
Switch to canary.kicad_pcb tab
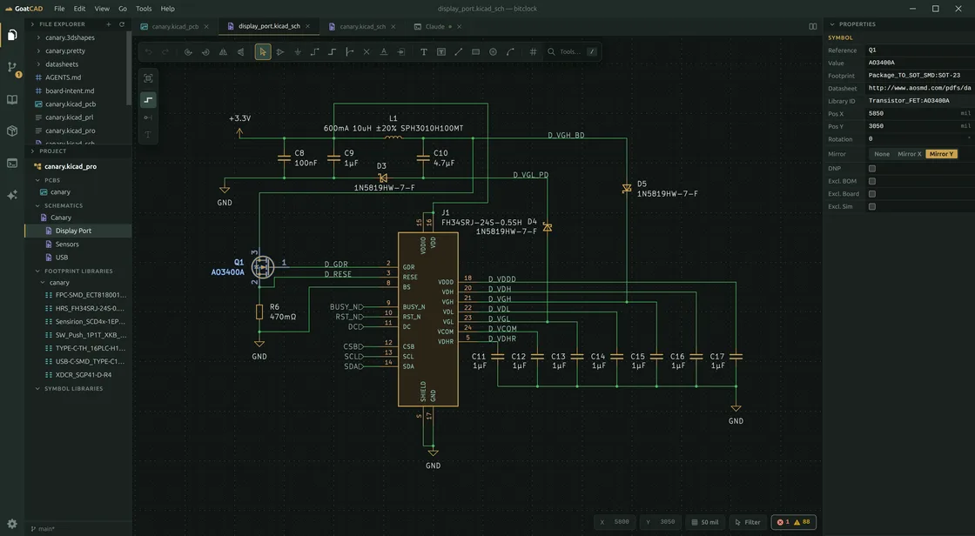pyautogui.click(x=175, y=27)
